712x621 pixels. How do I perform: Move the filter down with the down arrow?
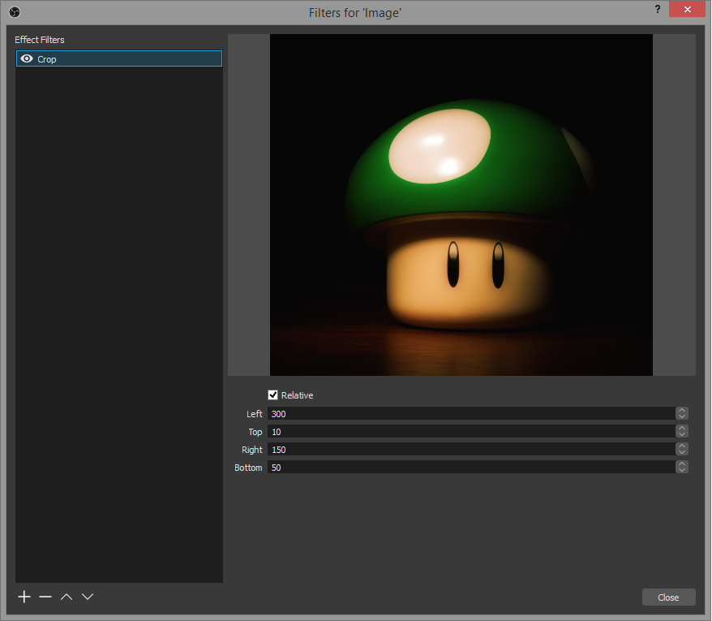88,597
